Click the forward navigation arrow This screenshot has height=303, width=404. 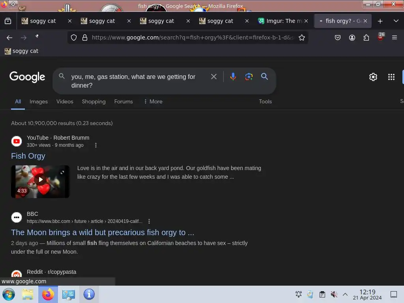tap(24, 37)
